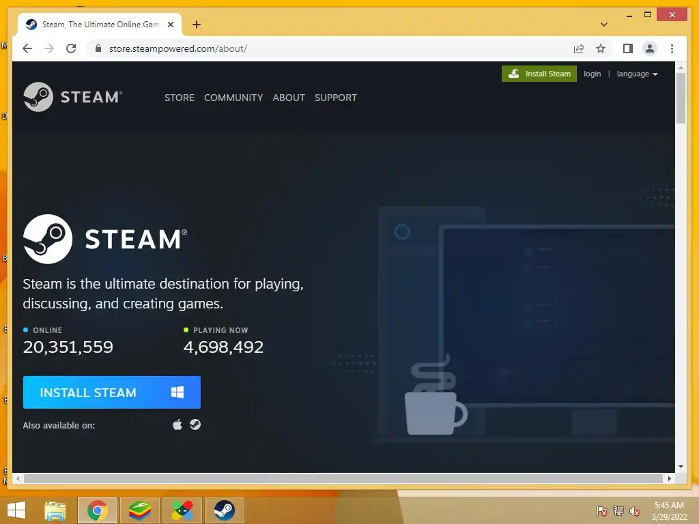699x524 pixels.
Task: Click the horizontal scrollbar left arrow
Action: point(18,478)
